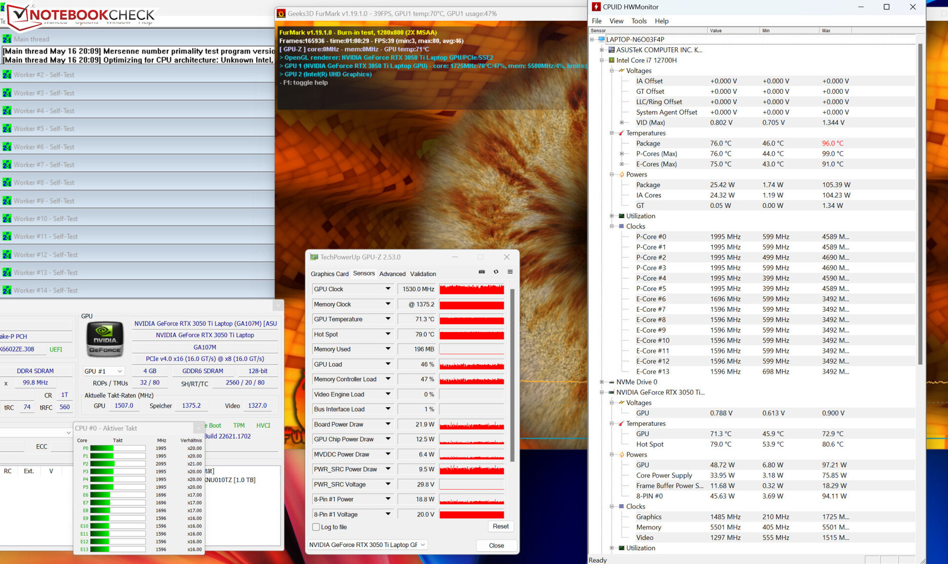The image size is (948, 564).
Task: Collapse the NVIDIA GeForce RTX 3050 Ti node
Action: coord(602,392)
